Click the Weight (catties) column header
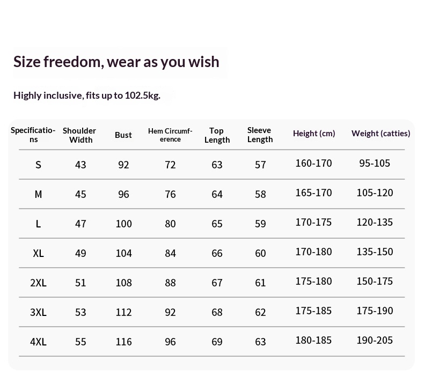 click(381, 134)
